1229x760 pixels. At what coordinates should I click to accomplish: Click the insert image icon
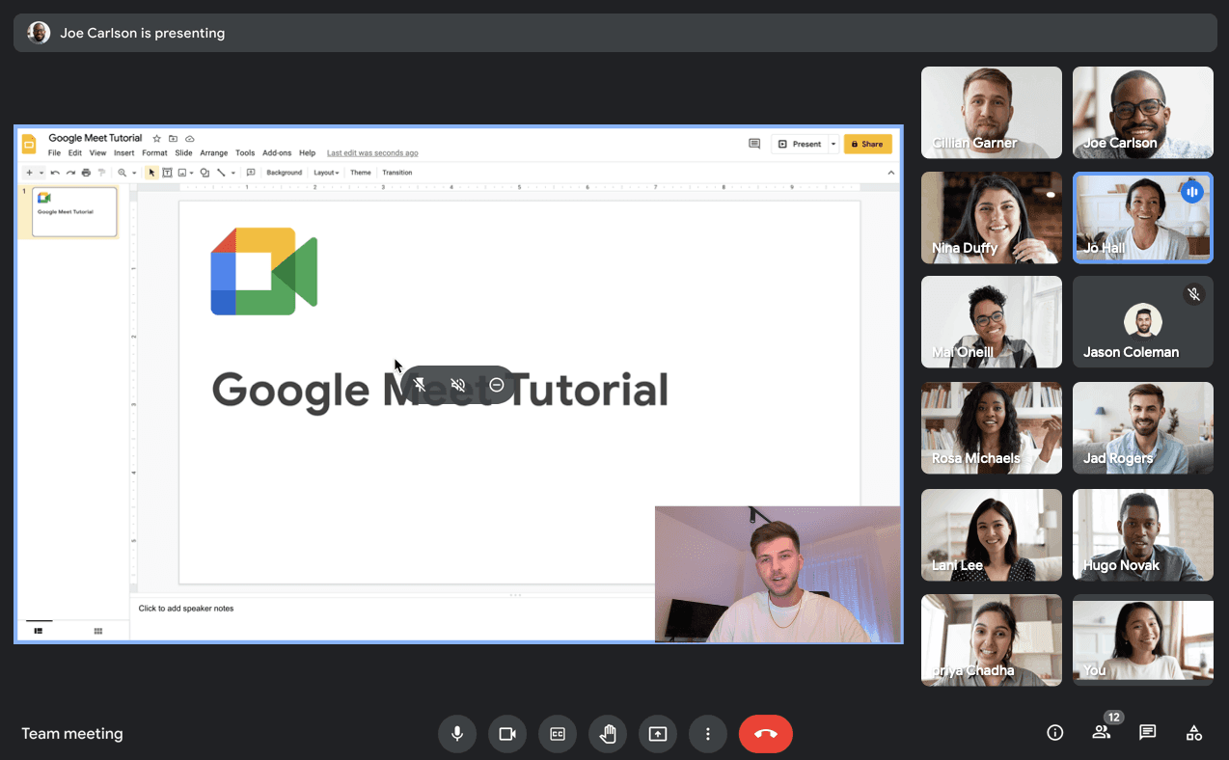181,173
